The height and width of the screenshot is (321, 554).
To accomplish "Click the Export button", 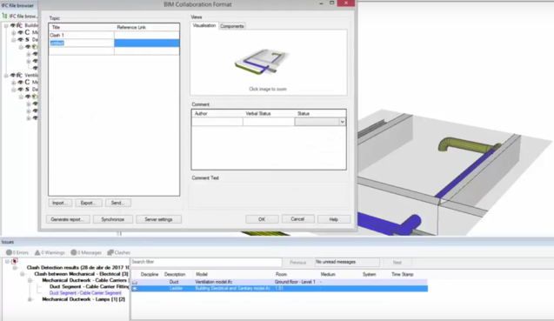I will pyautogui.click(x=89, y=203).
